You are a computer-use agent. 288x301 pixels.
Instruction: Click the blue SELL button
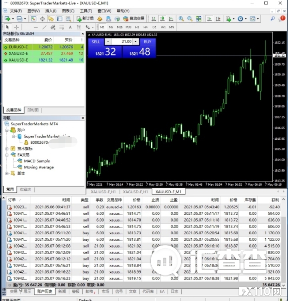(96, 42)
